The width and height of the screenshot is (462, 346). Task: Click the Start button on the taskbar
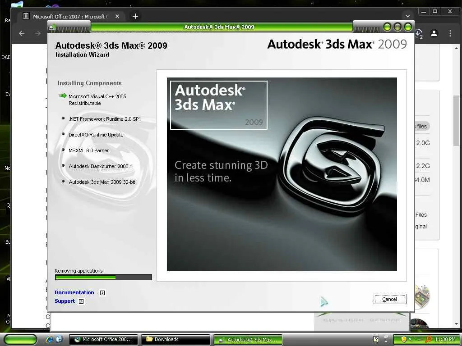click(20, 339)
